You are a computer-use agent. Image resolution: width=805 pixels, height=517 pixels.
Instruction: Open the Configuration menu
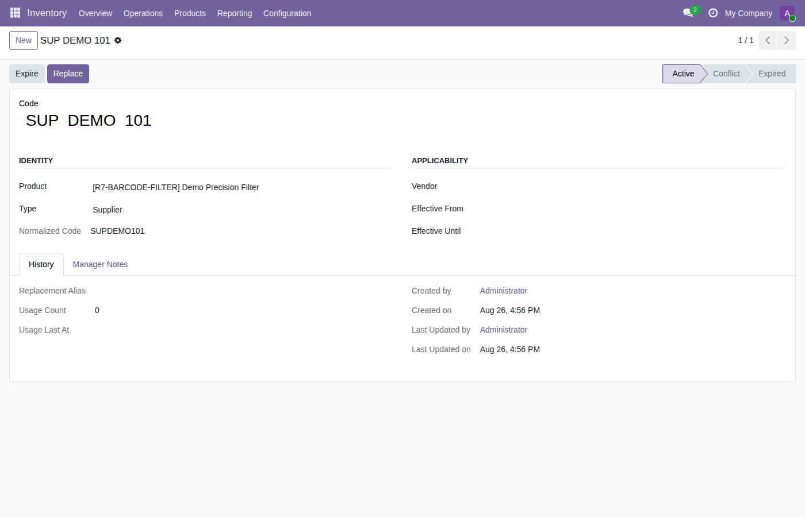[x=287, y=13]
